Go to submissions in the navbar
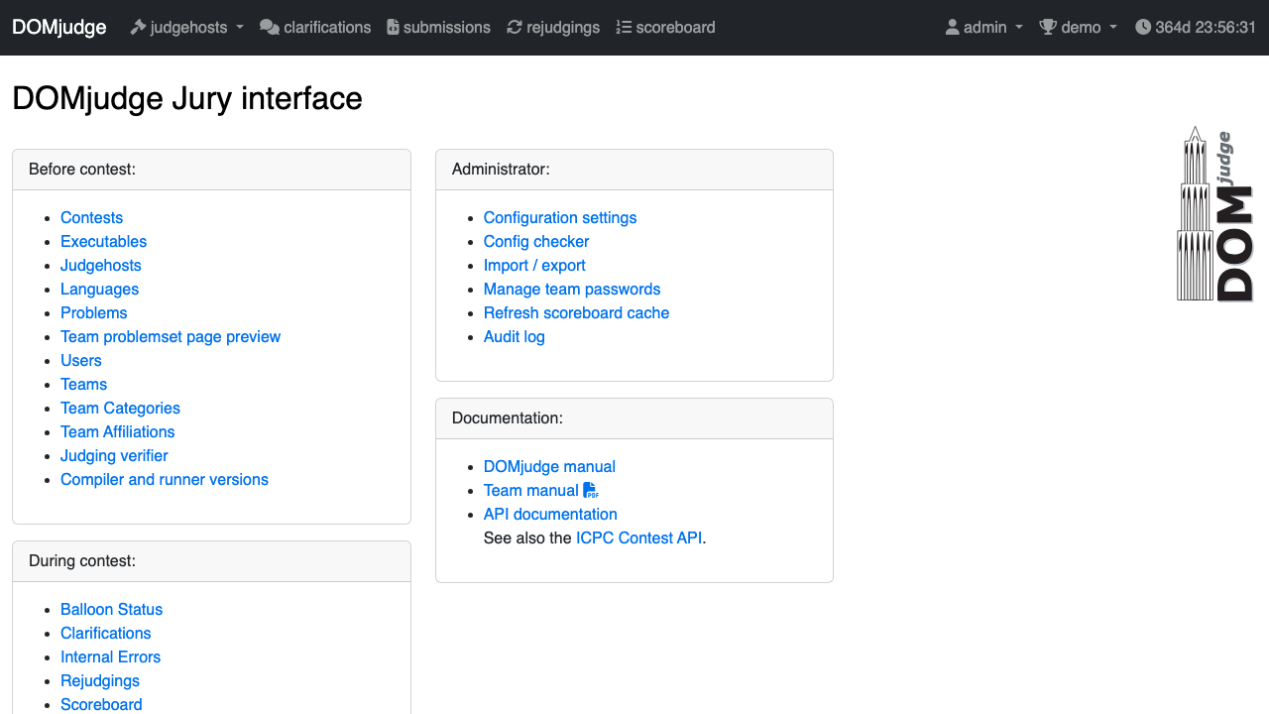1269x714 pixels. pos(438,28)
